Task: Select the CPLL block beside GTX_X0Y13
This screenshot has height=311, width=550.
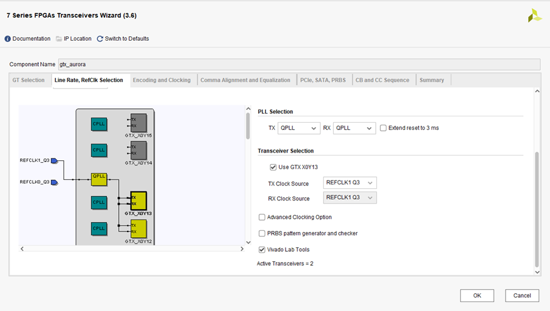Action: click(x=99, y=202)
